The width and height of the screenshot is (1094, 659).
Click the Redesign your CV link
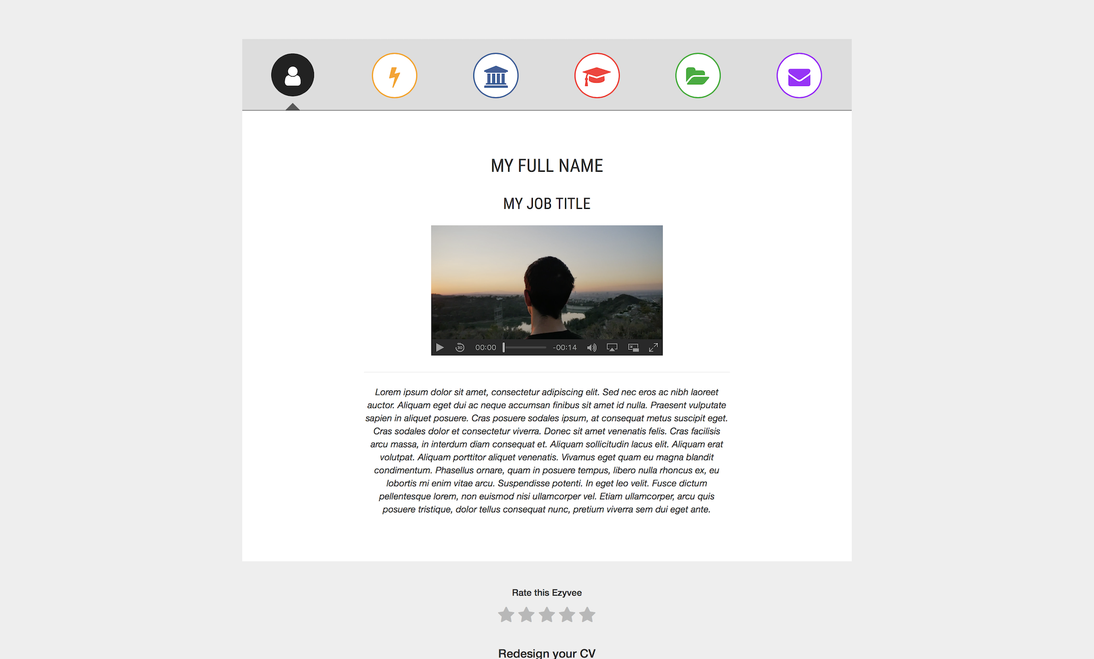[547, 653]
